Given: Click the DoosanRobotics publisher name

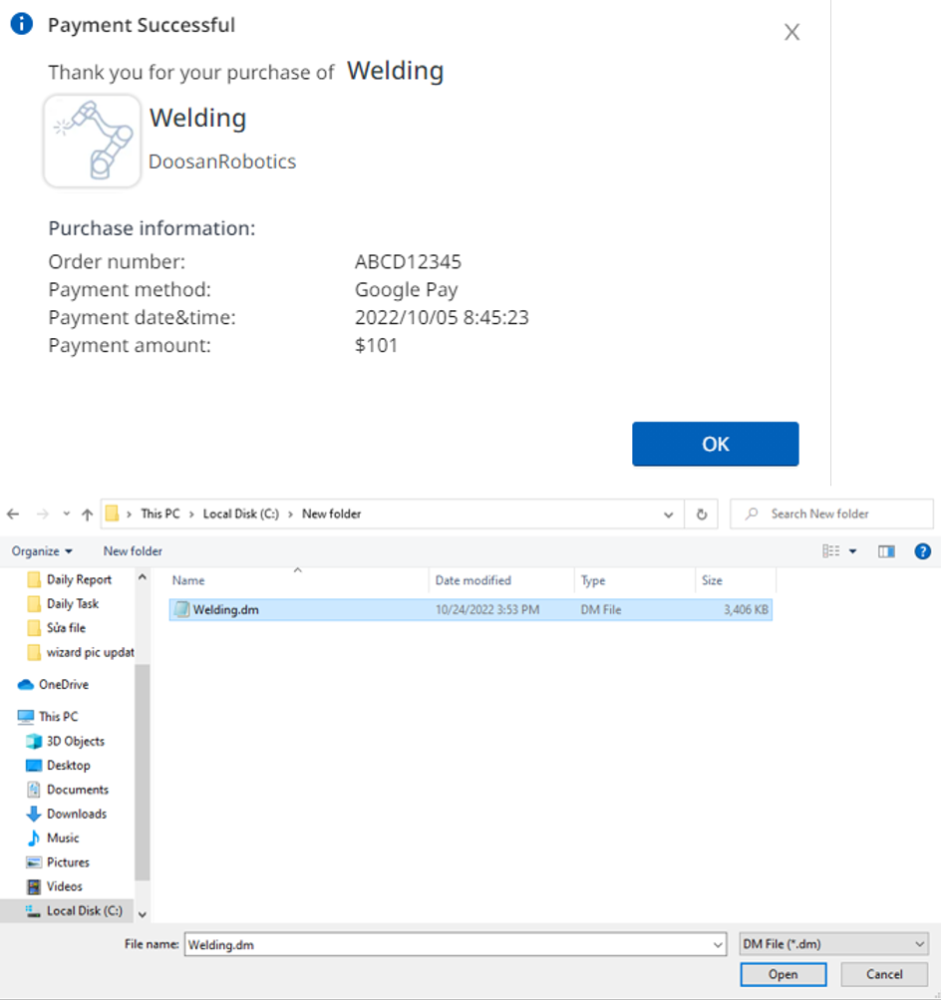Looking at the screenshot, I should point(222,162).
